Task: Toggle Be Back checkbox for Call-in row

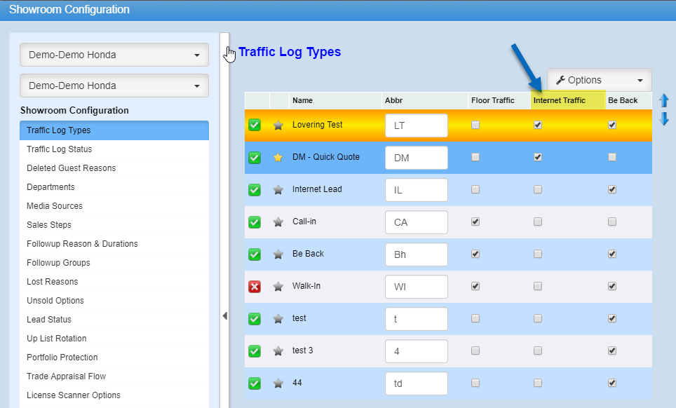Action: point(612,222)
